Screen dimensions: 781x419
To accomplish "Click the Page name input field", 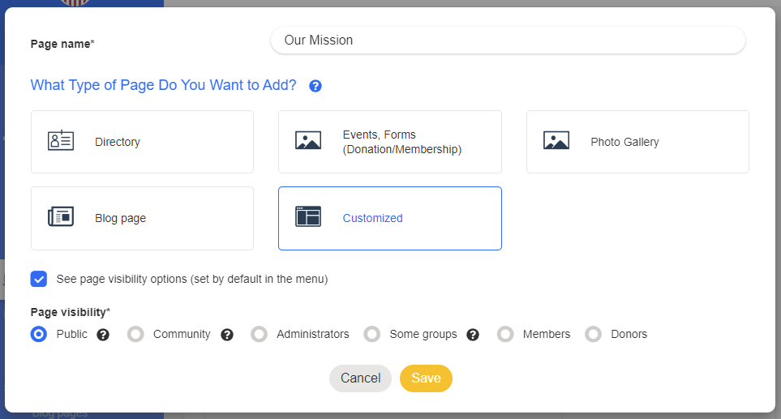I will click(x=508, y=41).
